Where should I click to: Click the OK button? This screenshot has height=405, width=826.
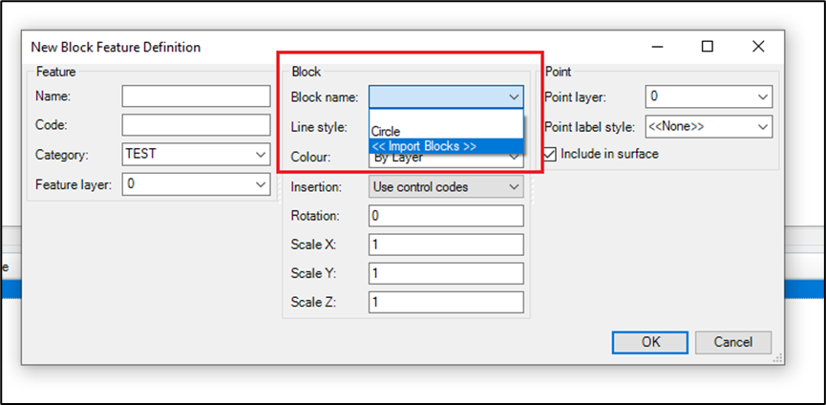(x=650, y=342)
